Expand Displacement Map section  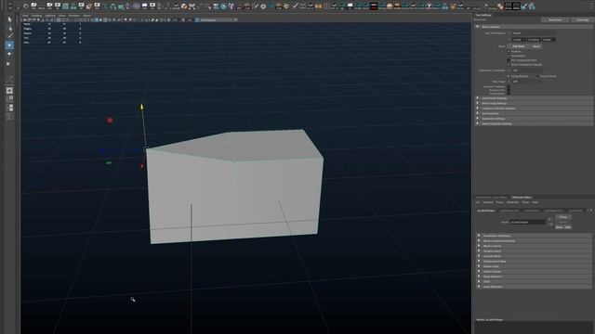click(x=535, y=262)
